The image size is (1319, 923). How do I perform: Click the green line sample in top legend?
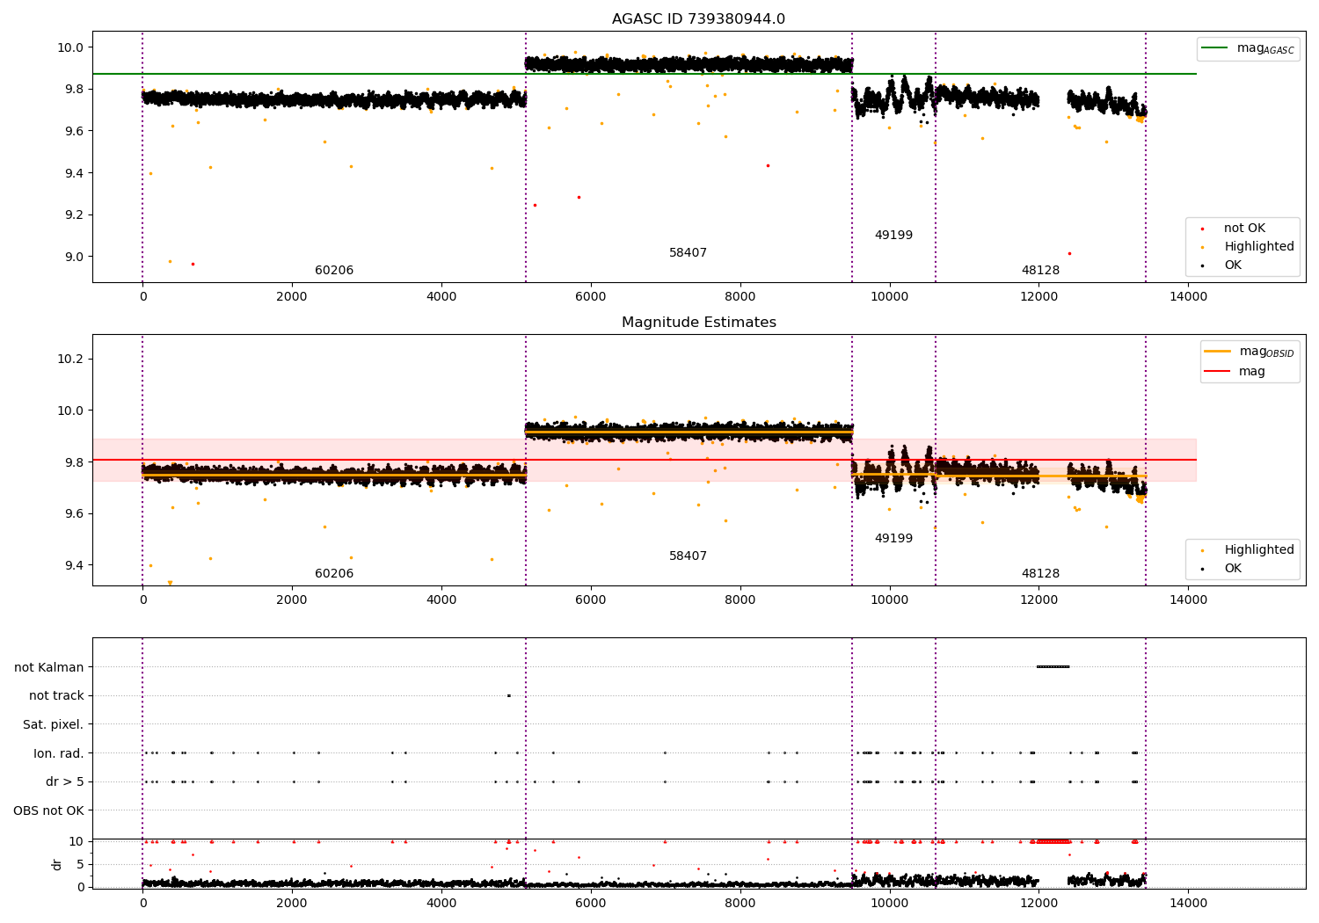[1215, 48]
